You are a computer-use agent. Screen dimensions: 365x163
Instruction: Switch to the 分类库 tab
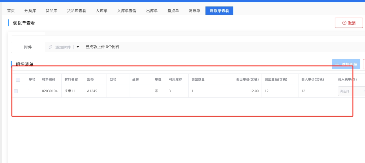(30, 11)
